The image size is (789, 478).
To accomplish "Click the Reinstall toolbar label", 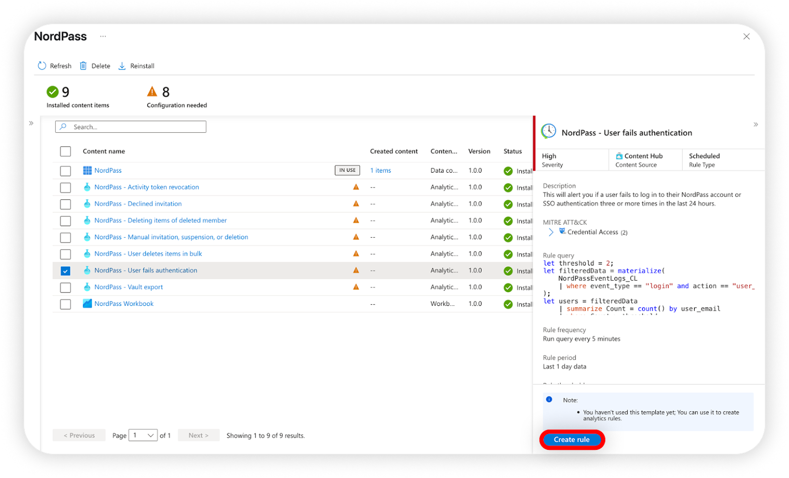I will [143, 66].
